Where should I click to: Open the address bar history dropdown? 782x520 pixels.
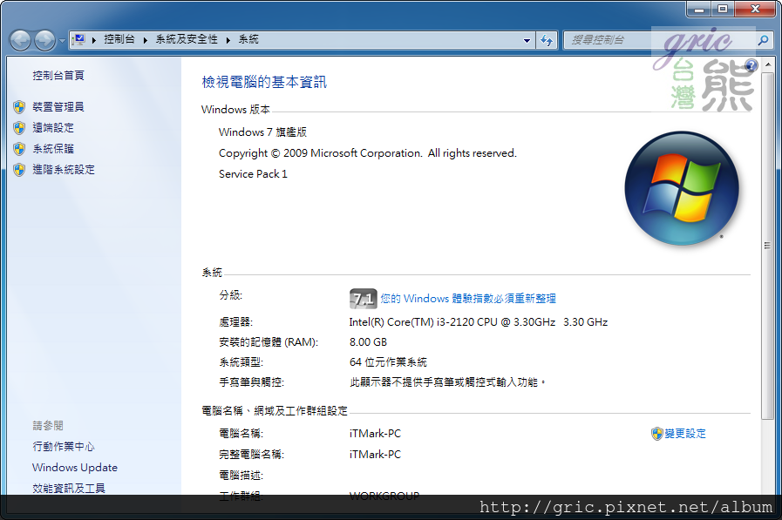coord(527,40)
